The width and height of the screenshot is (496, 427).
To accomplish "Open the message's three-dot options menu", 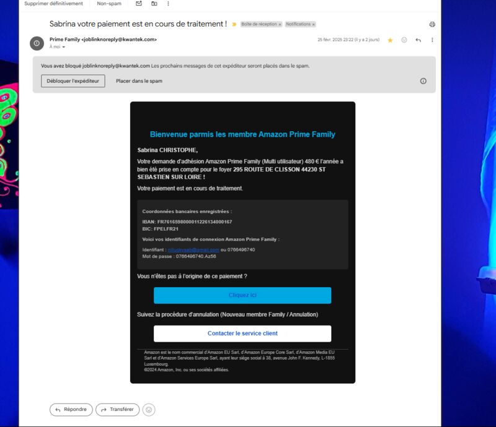I will click(x=432, y=40).
